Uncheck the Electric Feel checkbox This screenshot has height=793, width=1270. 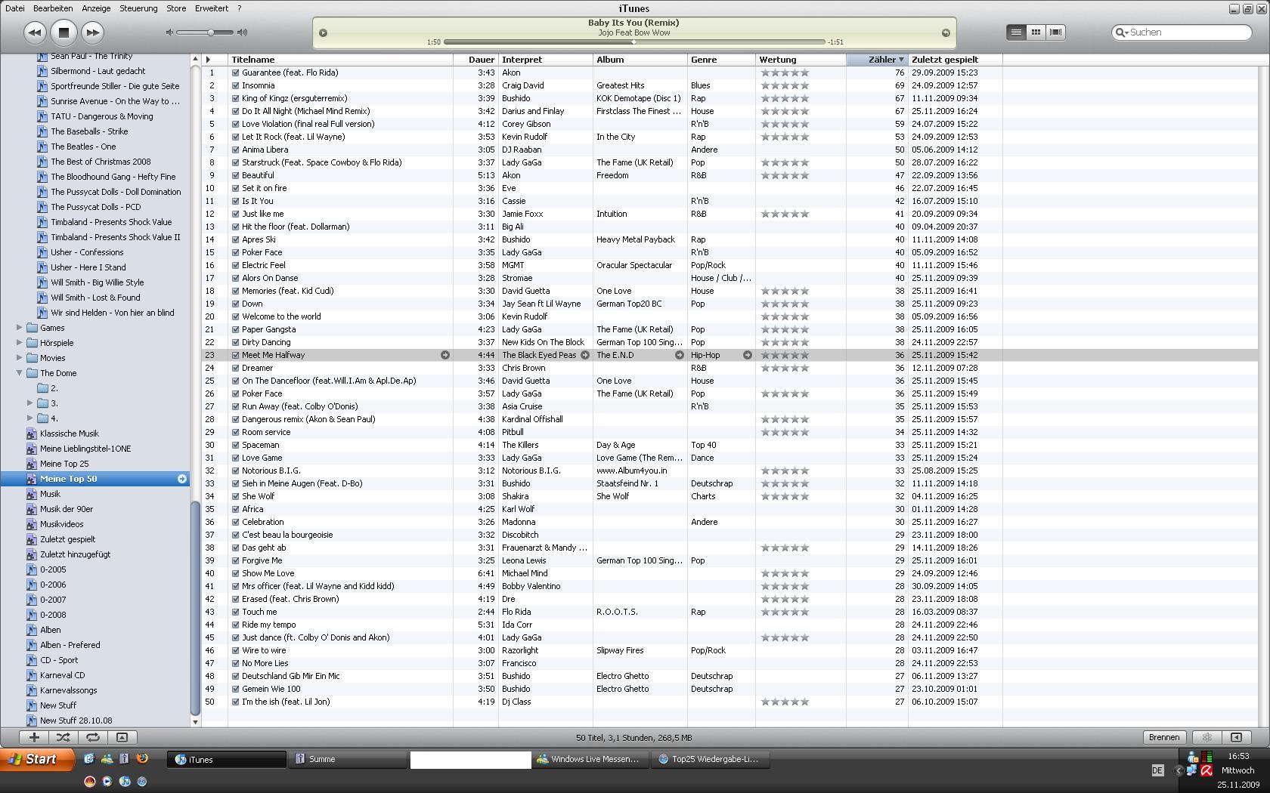(235, 266)
